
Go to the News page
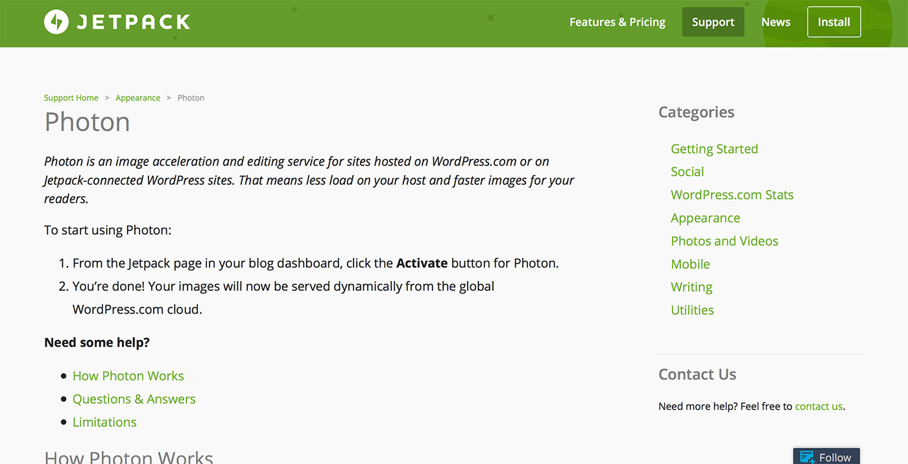[776, 22]
